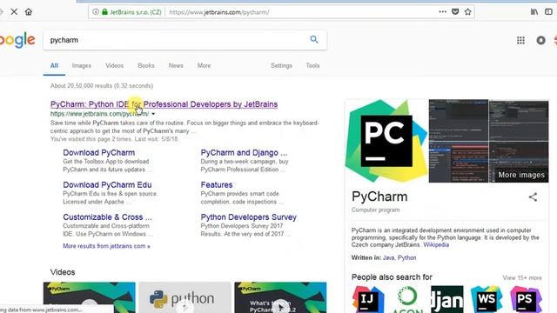
Task: Open search Settings menu
Action: click(x=281, y=66)
